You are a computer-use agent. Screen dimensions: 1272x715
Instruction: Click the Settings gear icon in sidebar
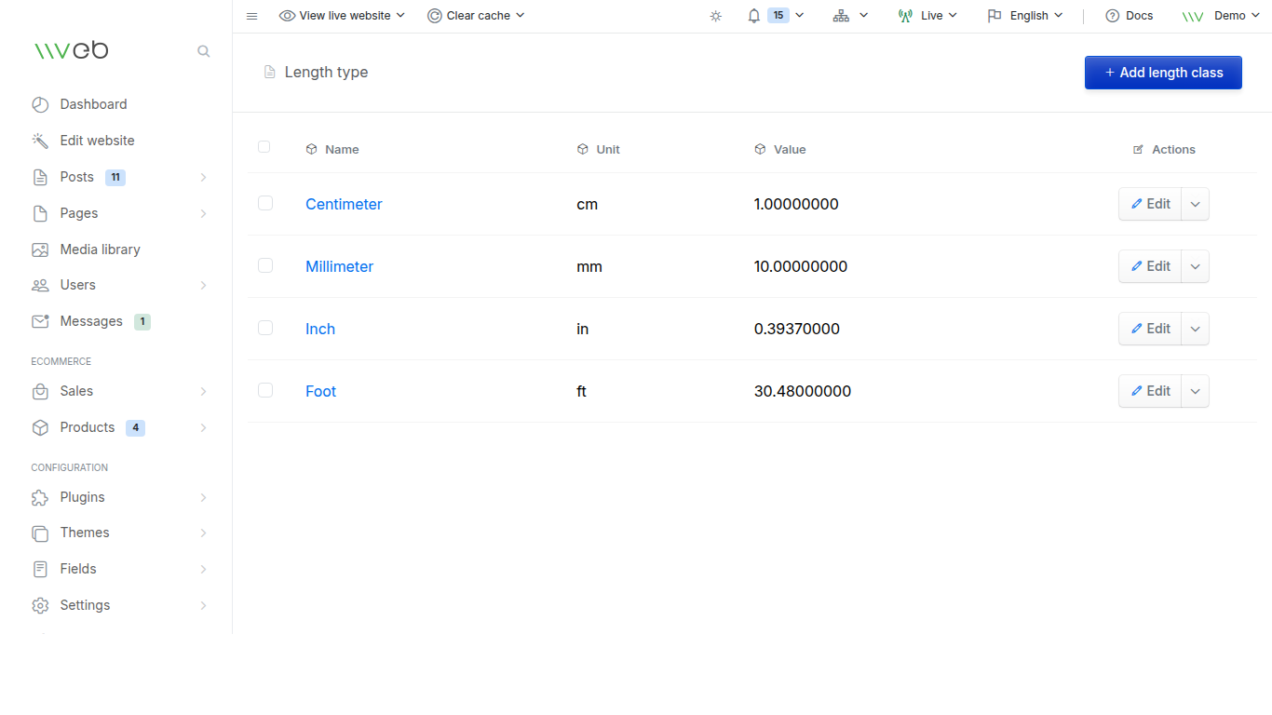pyautogui.click(x=40, y=605)
